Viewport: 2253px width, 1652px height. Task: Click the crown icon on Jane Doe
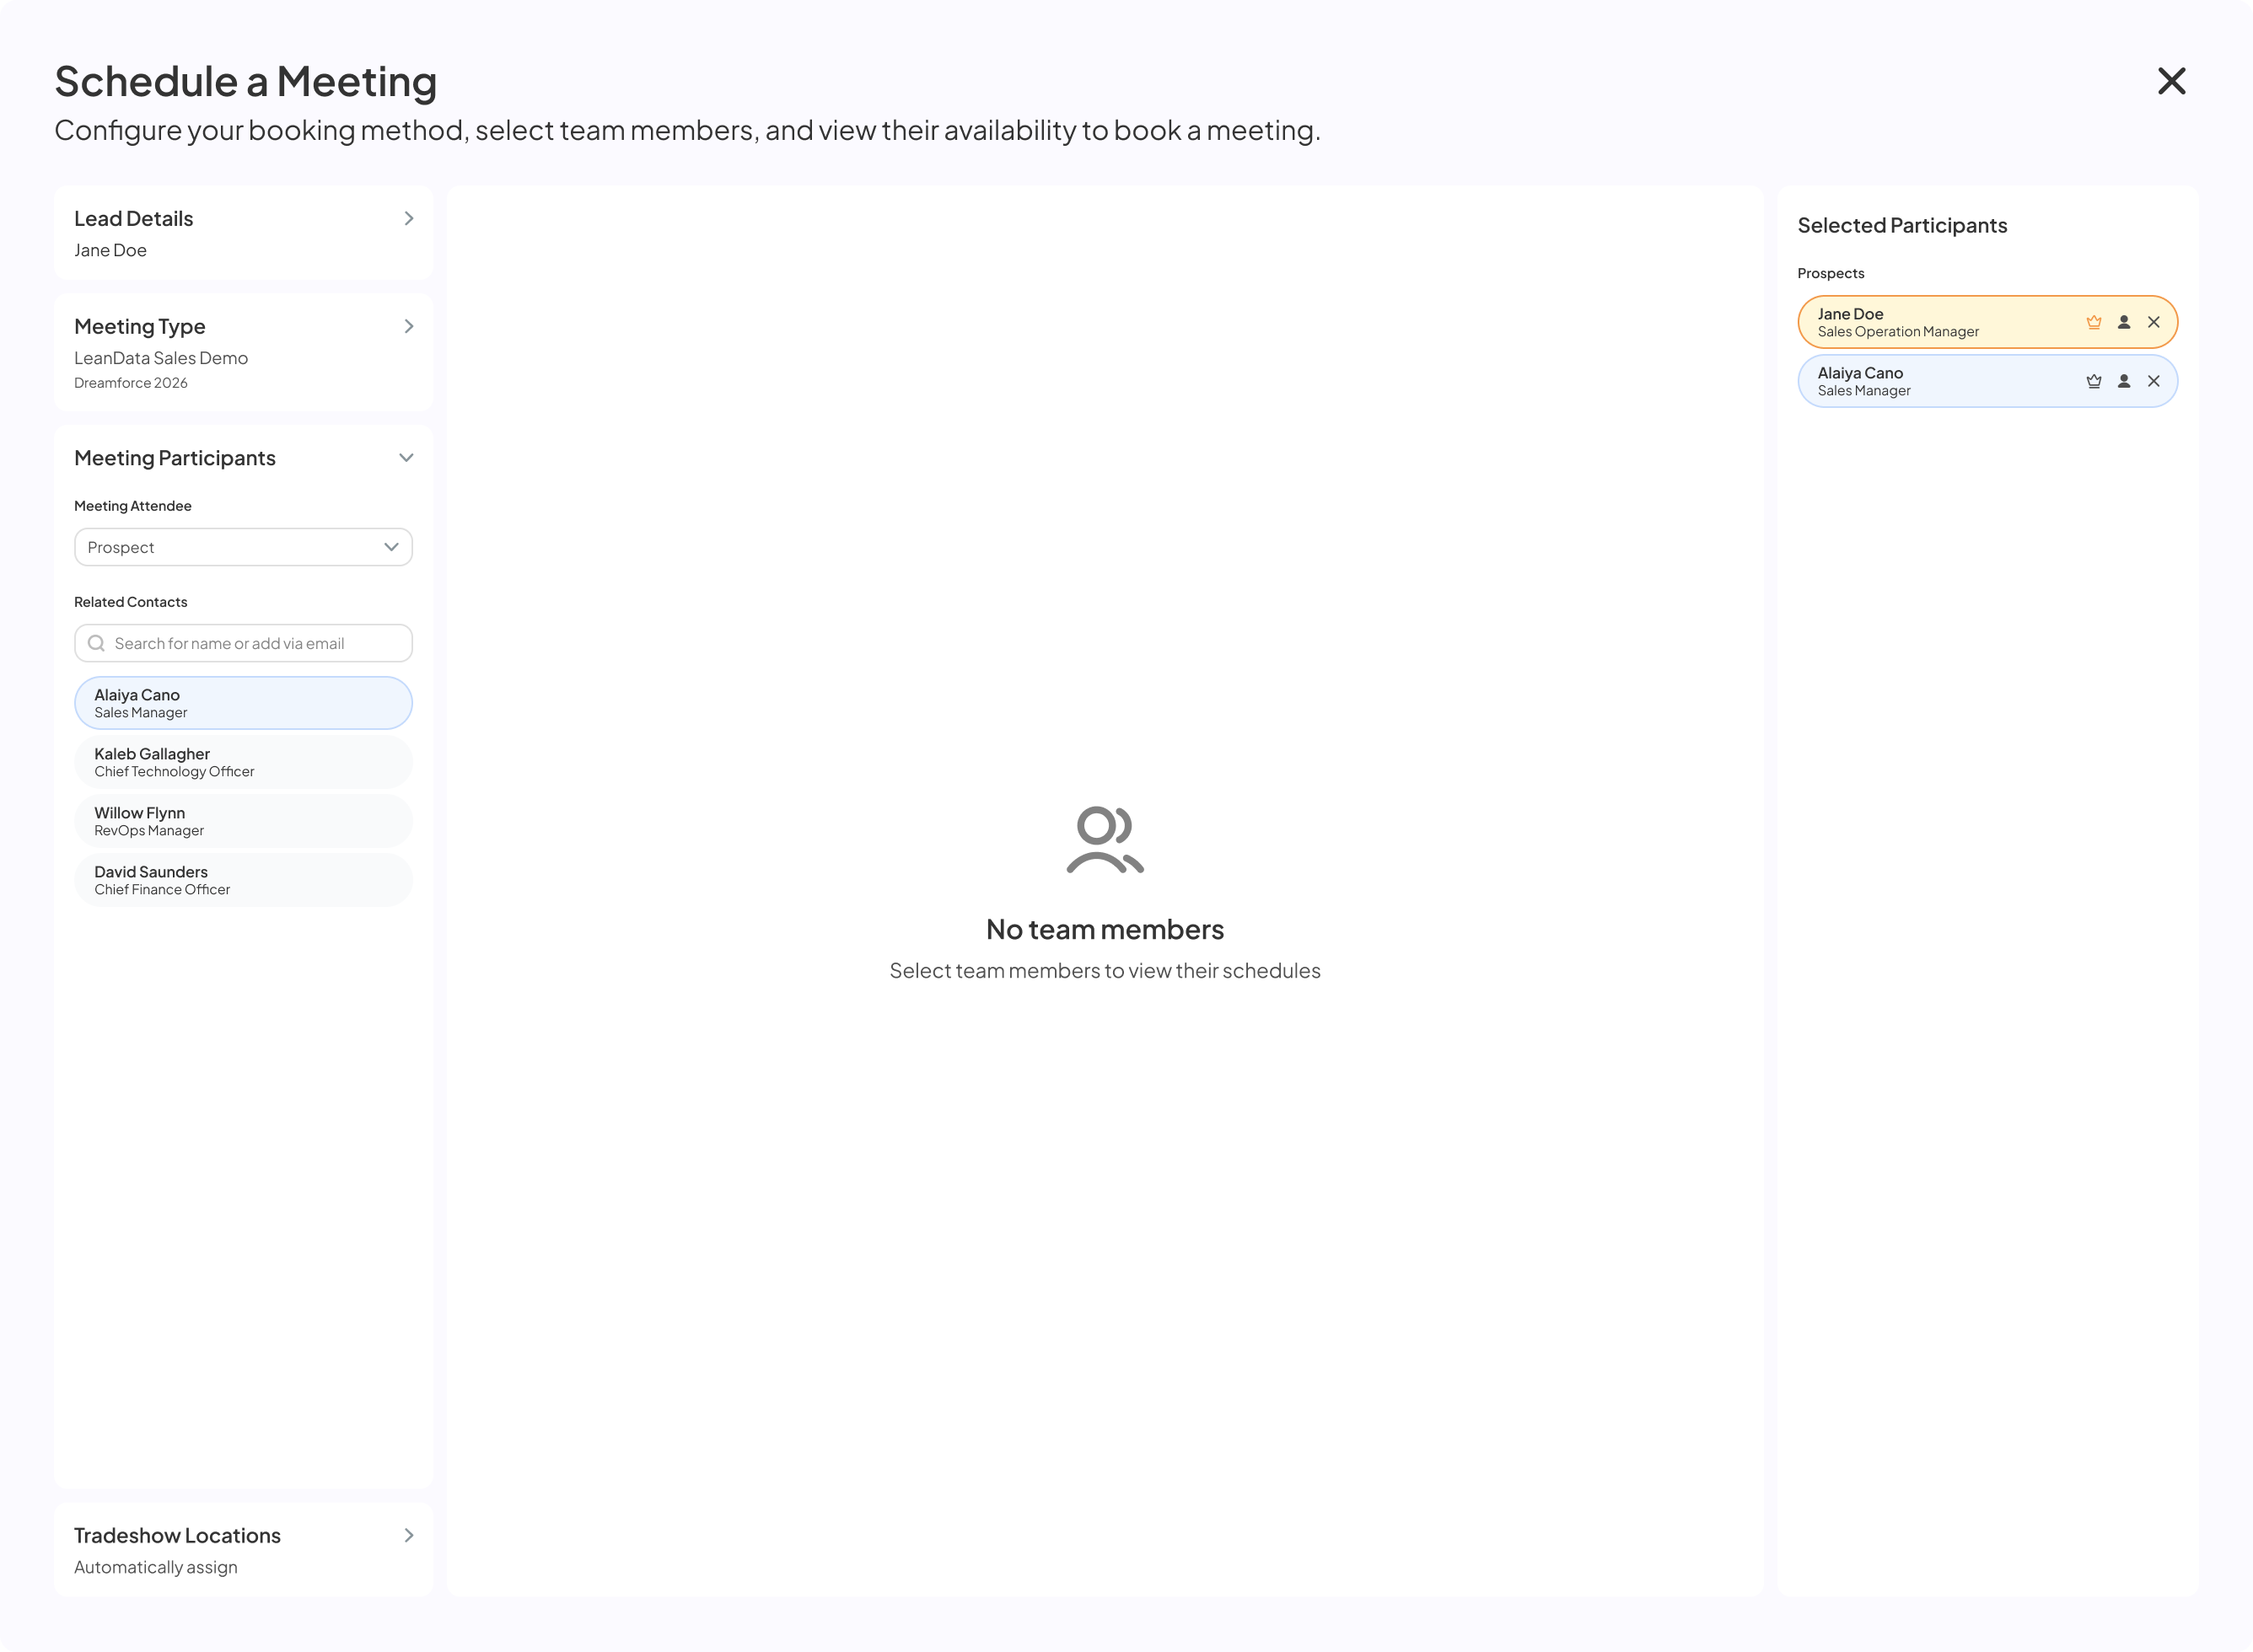pos(2093,322)
